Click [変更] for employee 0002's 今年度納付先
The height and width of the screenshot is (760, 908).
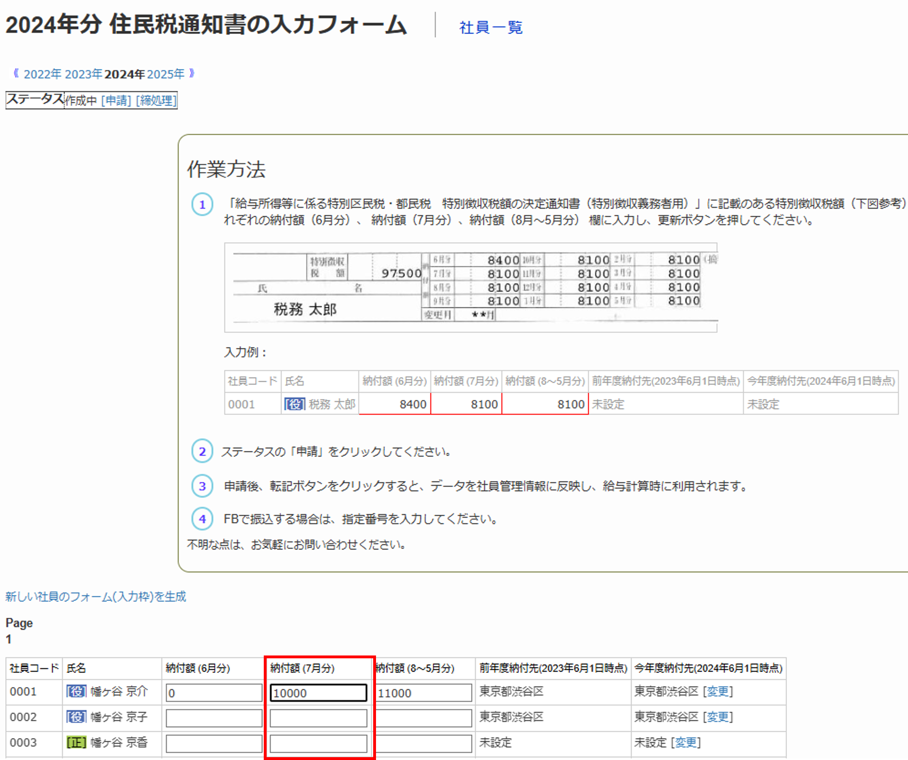(718, 717)
